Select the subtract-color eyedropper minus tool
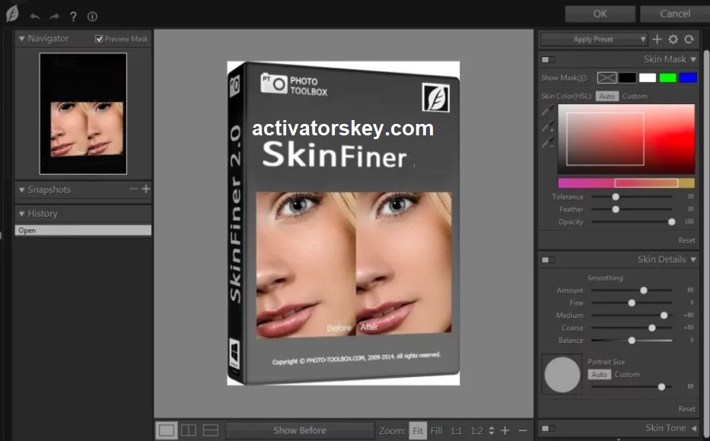 548,143
